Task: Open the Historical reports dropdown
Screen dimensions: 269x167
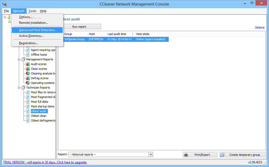Action: click(x=151, y=154)
